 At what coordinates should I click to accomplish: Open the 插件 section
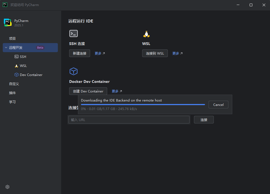pyautogui.click(x=12, y=93)
